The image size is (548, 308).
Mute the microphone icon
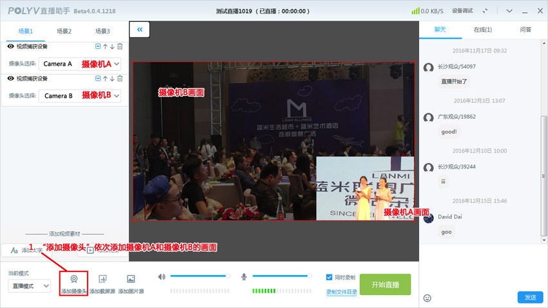click(x=244, y=277)
